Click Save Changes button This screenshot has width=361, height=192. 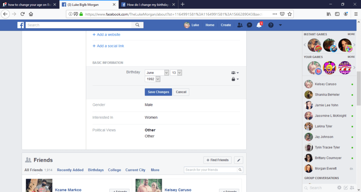(x=158, y=92)
